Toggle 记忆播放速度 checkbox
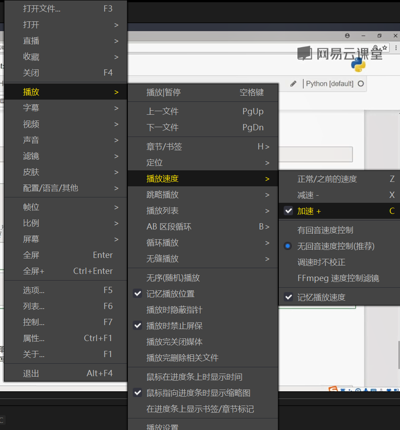 click(339, 297)
